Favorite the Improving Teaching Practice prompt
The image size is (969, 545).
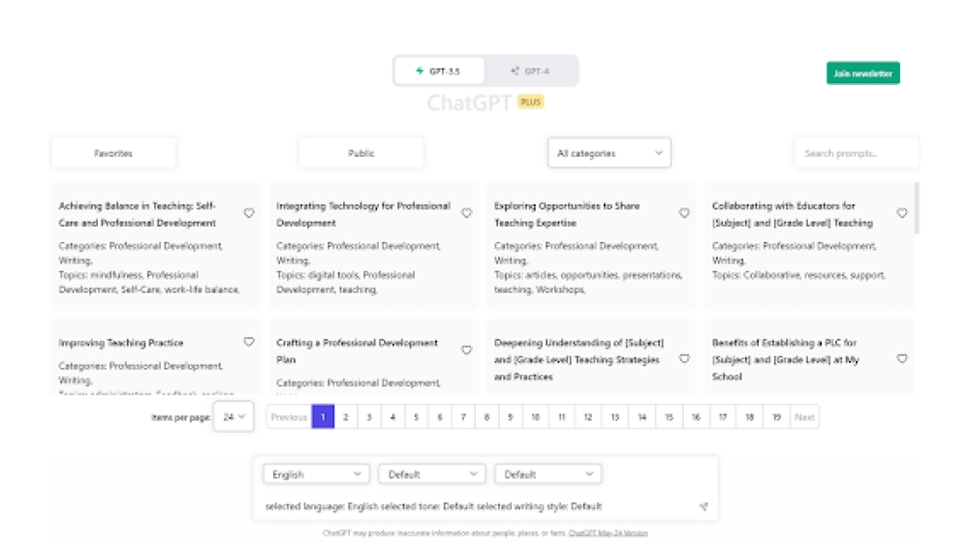tap(249, 342)
